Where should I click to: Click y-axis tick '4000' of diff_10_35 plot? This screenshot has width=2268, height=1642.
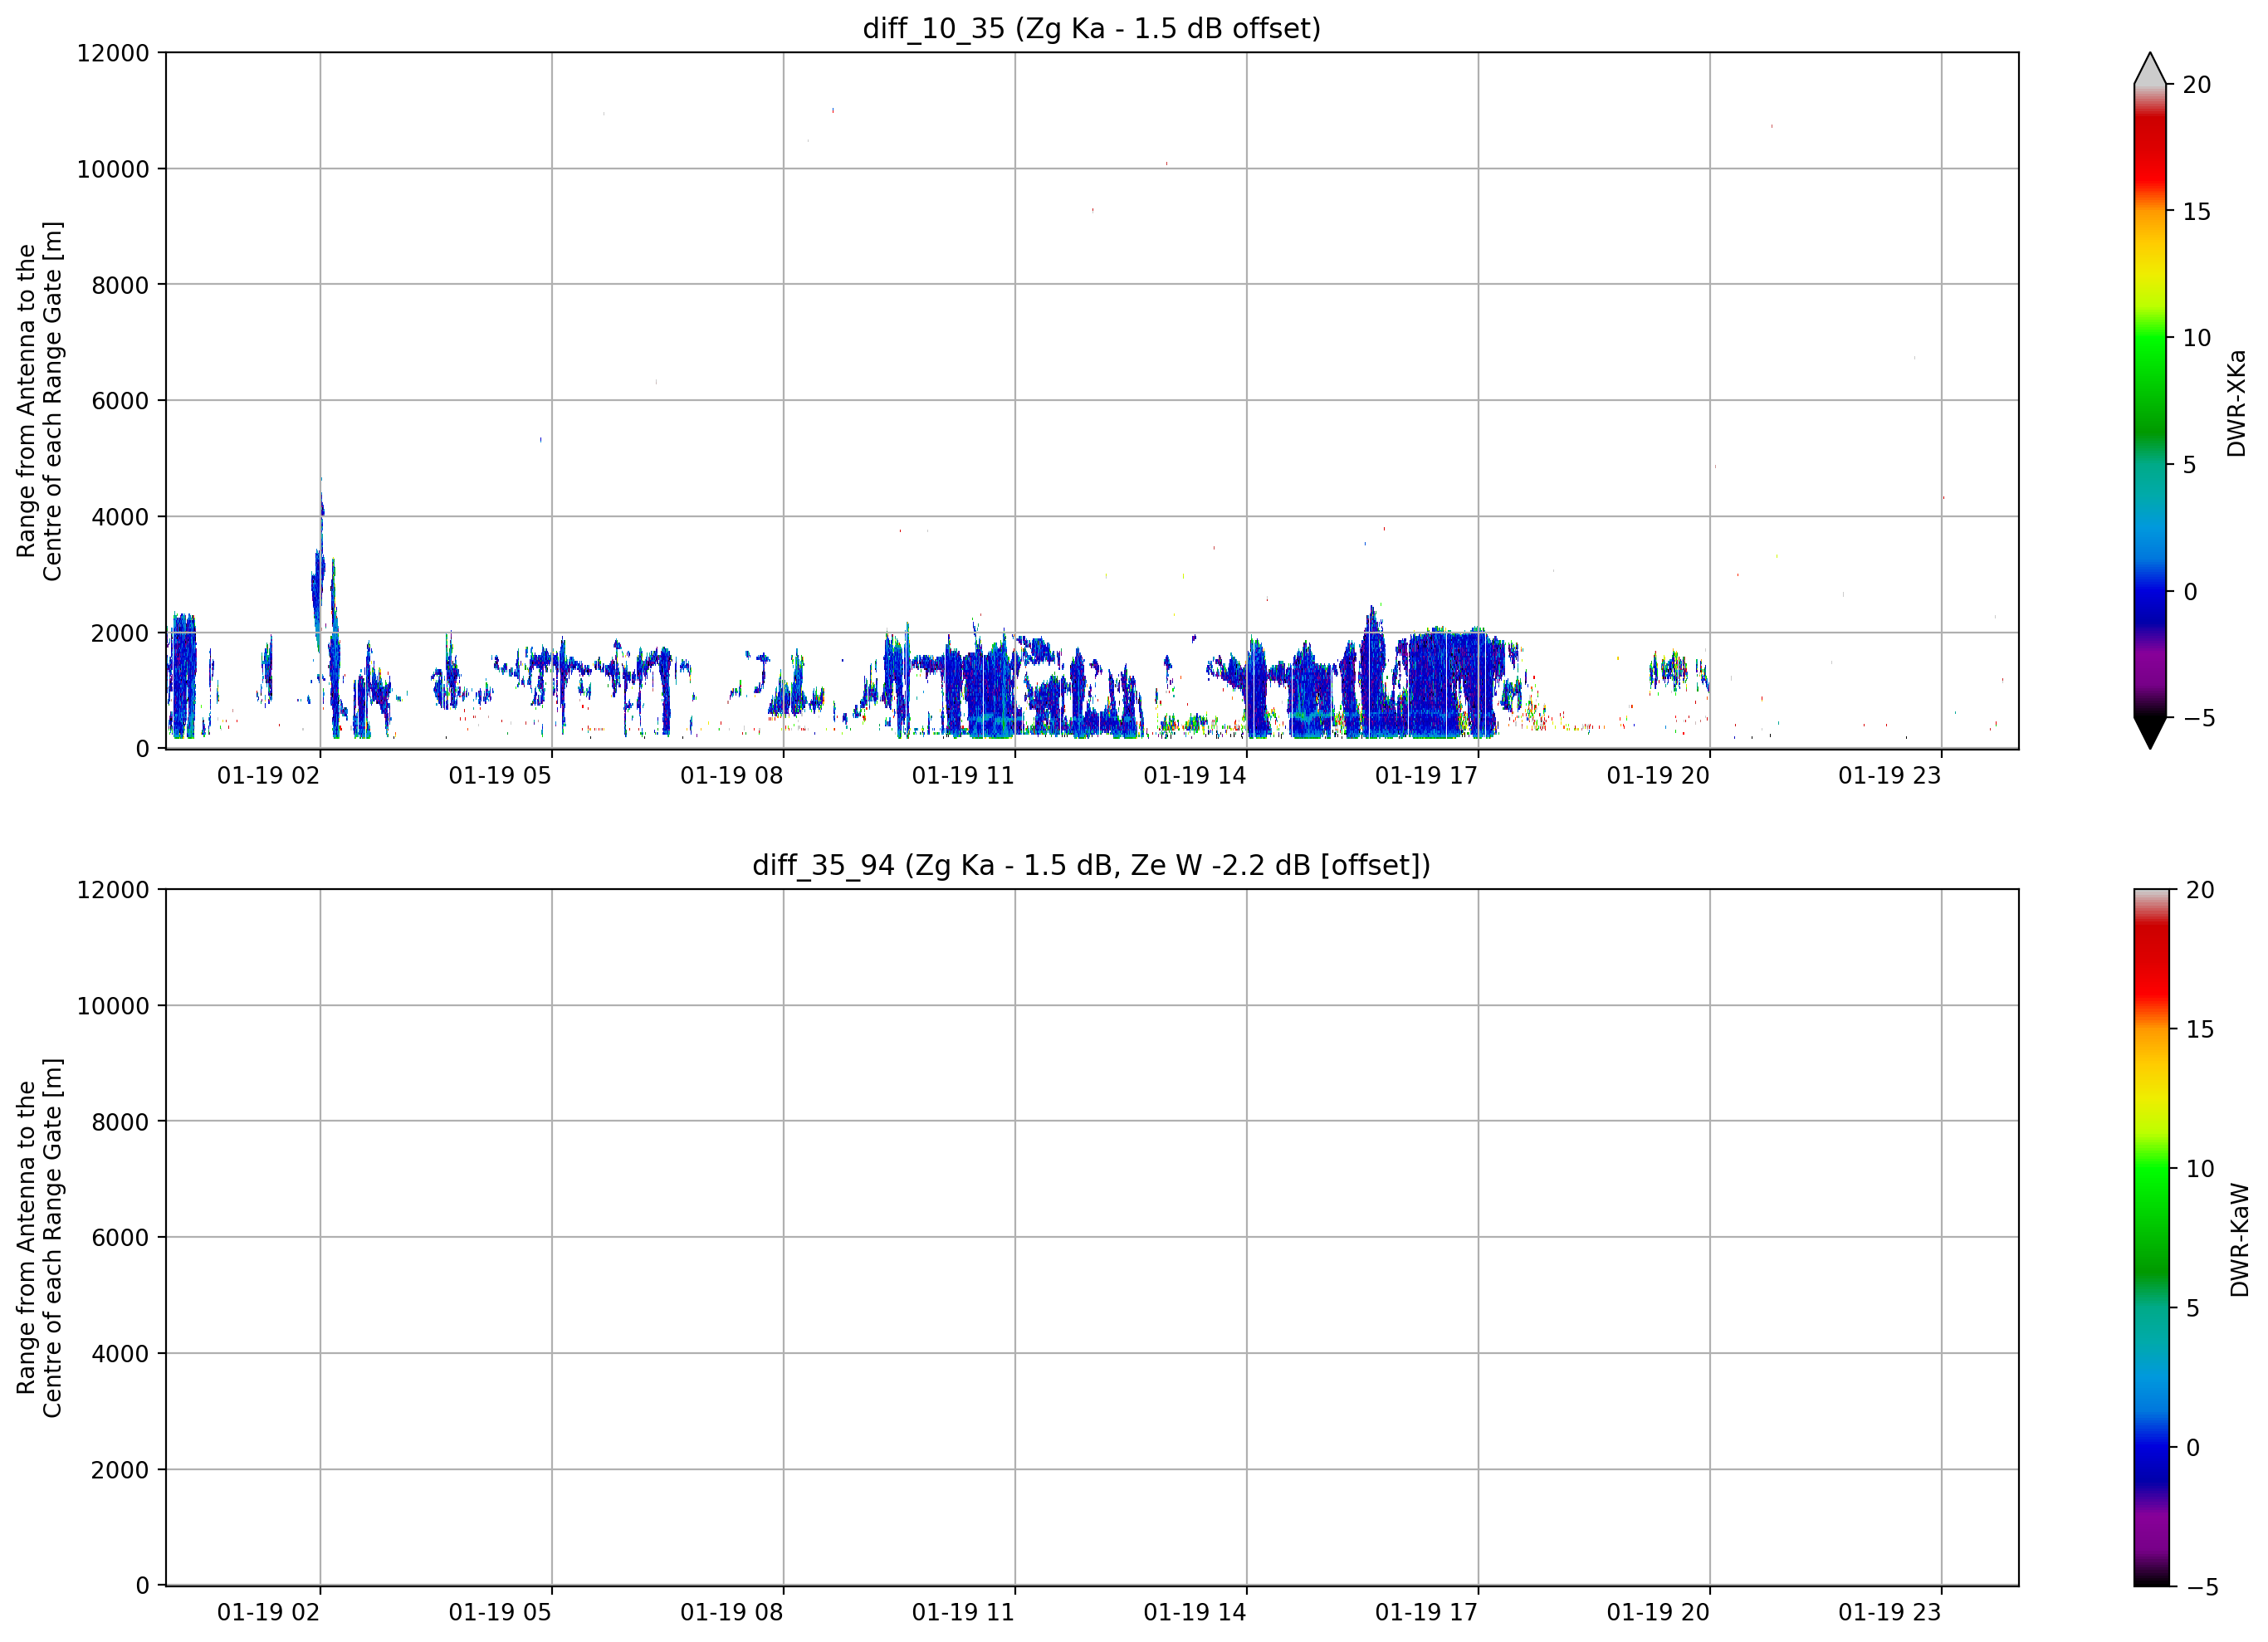[120, 517]
